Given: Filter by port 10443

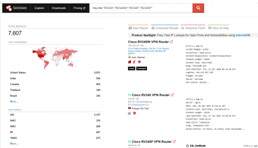Looking at the screenshot, I should pyautogui.click(x=55, y=138).
